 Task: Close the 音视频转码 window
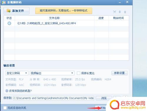pos(127,2)
